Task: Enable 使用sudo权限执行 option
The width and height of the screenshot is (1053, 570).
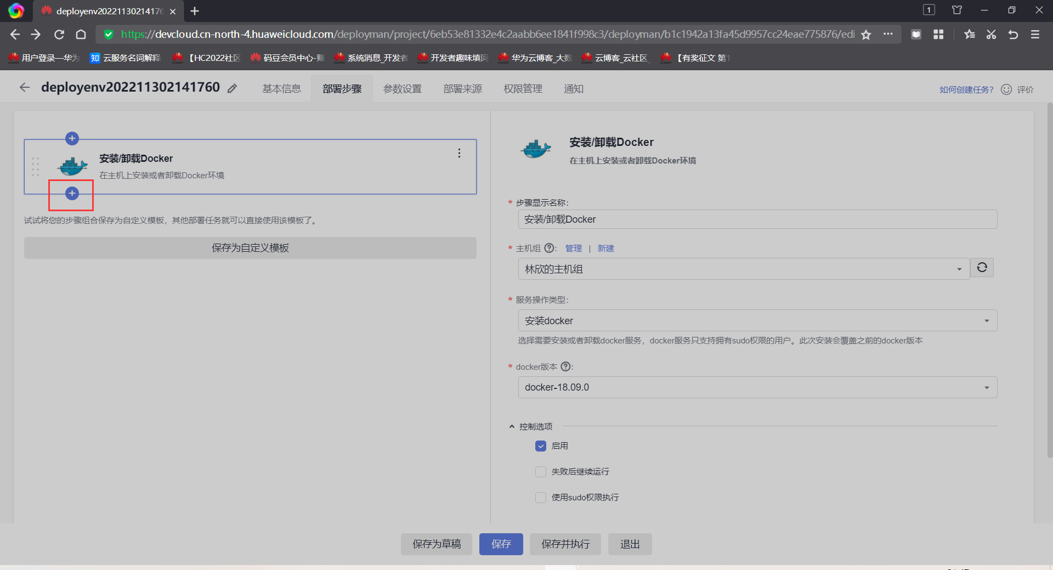Action: (541, 498)
